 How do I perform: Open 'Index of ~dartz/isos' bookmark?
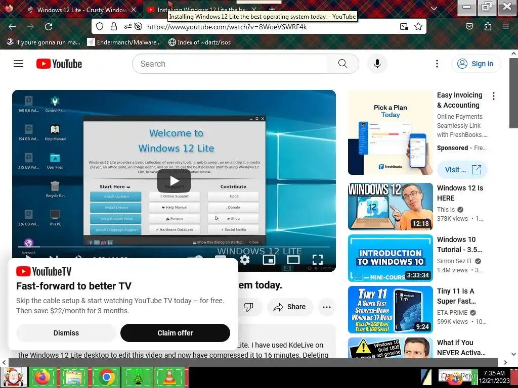coord(199,42)
